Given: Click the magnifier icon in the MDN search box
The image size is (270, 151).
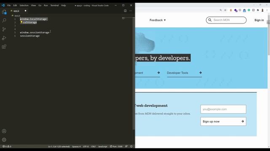Looking at the screenshot, I should point(210,20).
